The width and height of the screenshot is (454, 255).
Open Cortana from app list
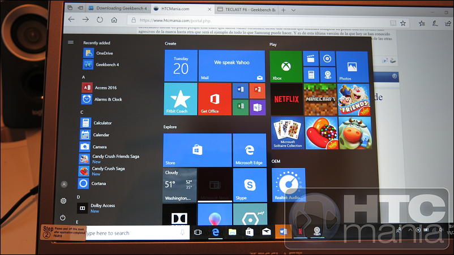[92, 183]
